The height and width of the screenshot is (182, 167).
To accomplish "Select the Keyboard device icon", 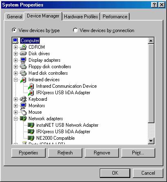I will tap(23, 99).
